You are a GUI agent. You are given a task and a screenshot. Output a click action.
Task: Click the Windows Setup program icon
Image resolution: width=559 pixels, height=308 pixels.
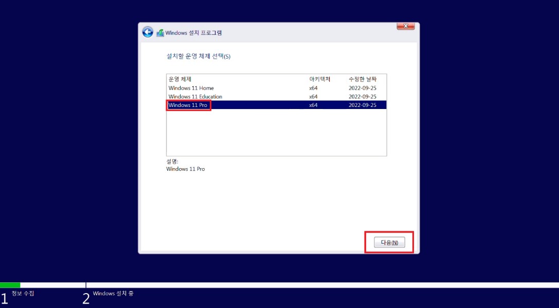(x=160, y=33)
